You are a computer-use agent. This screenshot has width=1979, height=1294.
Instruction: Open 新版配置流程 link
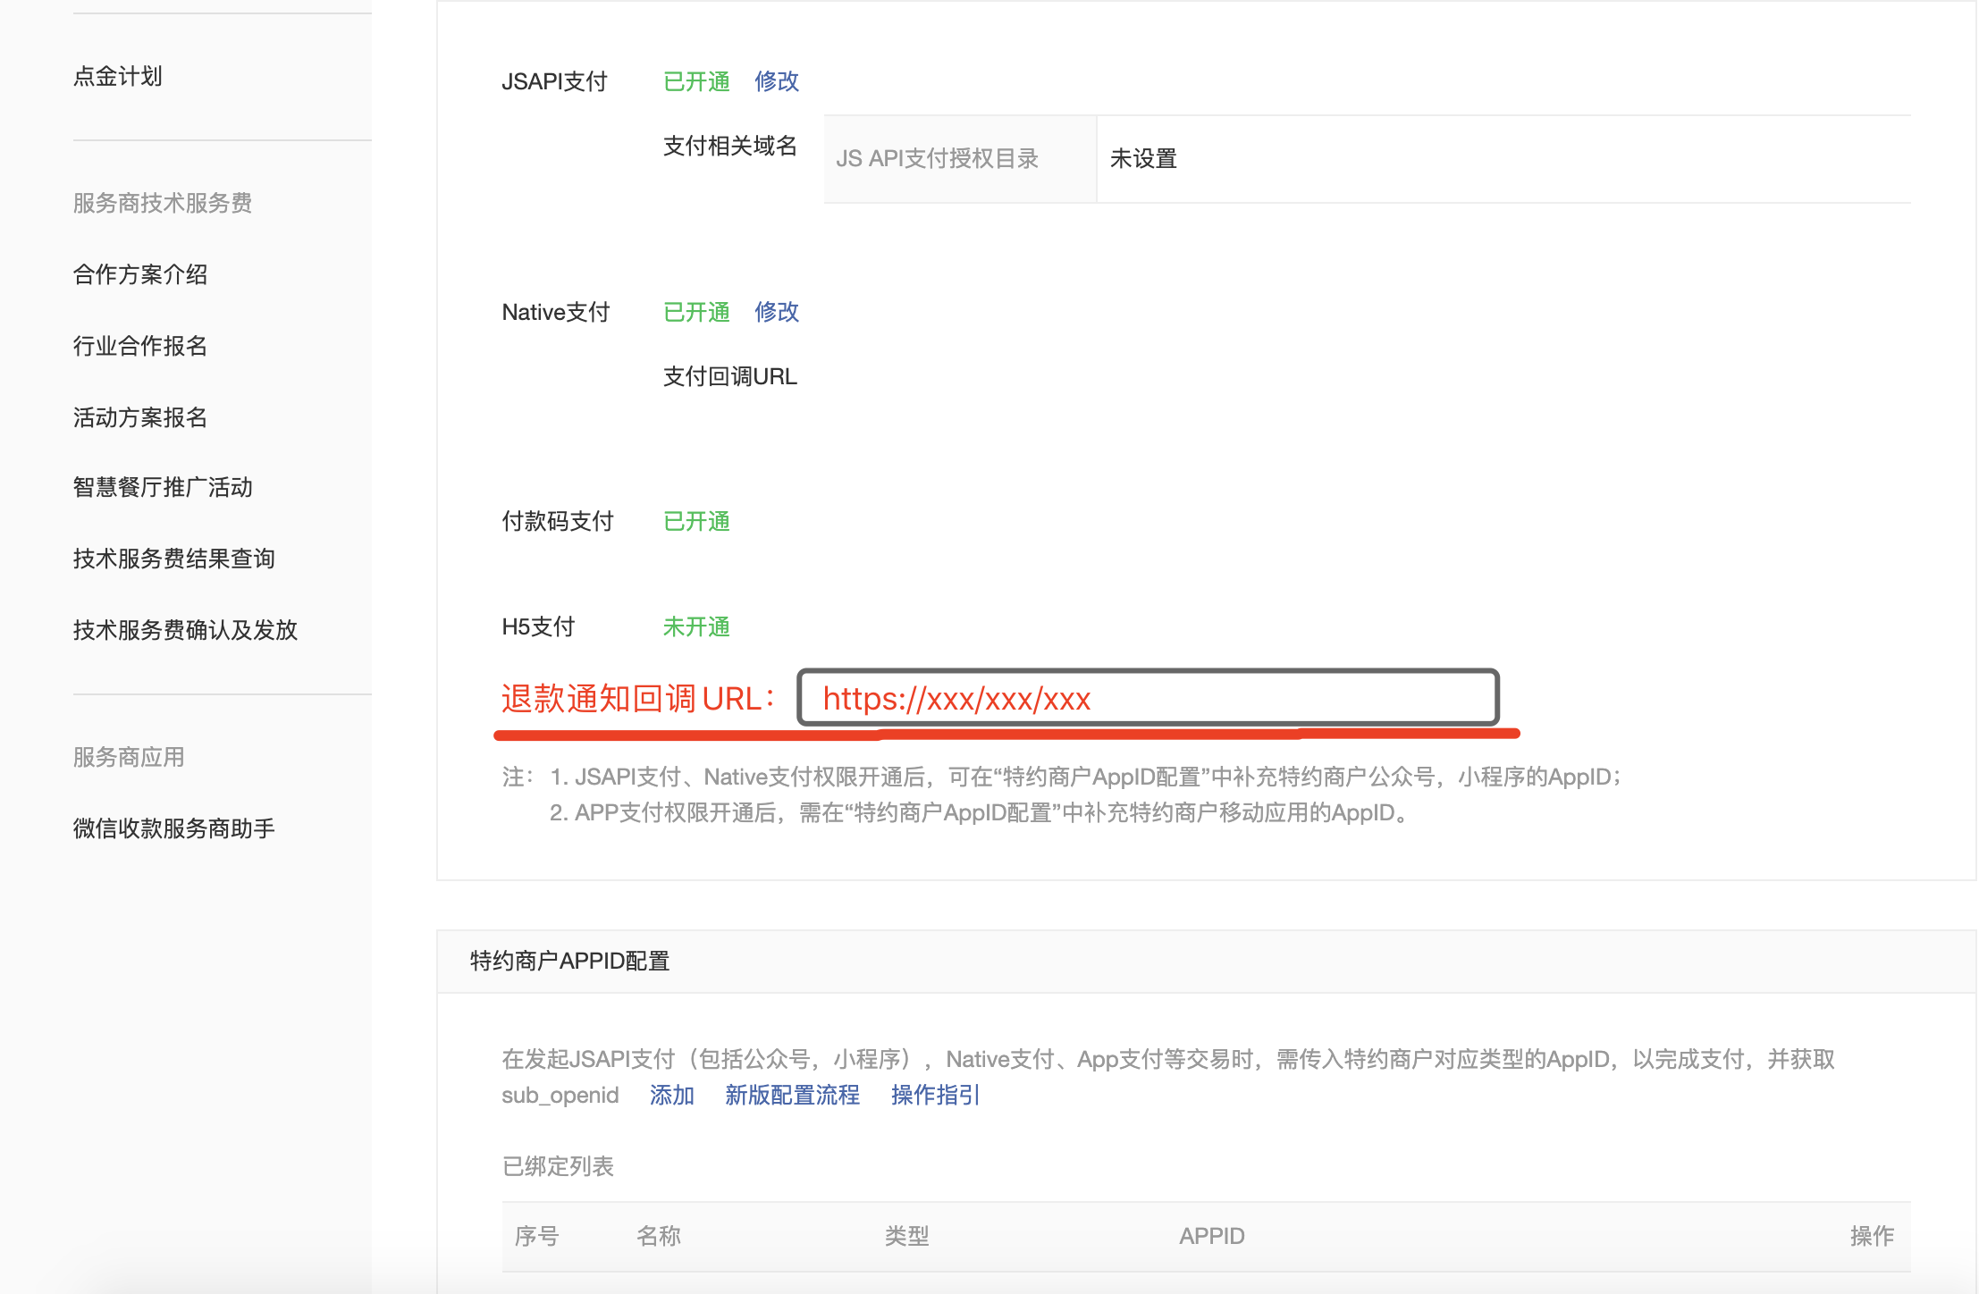792,1095
